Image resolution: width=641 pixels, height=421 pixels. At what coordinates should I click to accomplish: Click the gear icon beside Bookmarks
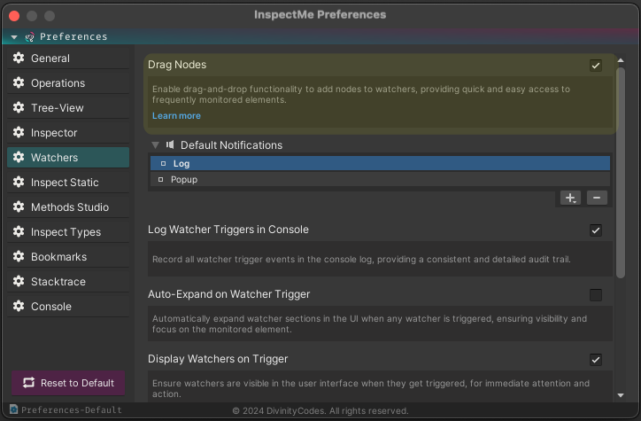(19, 256)
